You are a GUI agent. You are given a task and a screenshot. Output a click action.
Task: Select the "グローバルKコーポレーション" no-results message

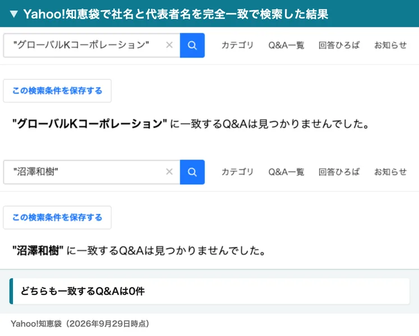191,124
